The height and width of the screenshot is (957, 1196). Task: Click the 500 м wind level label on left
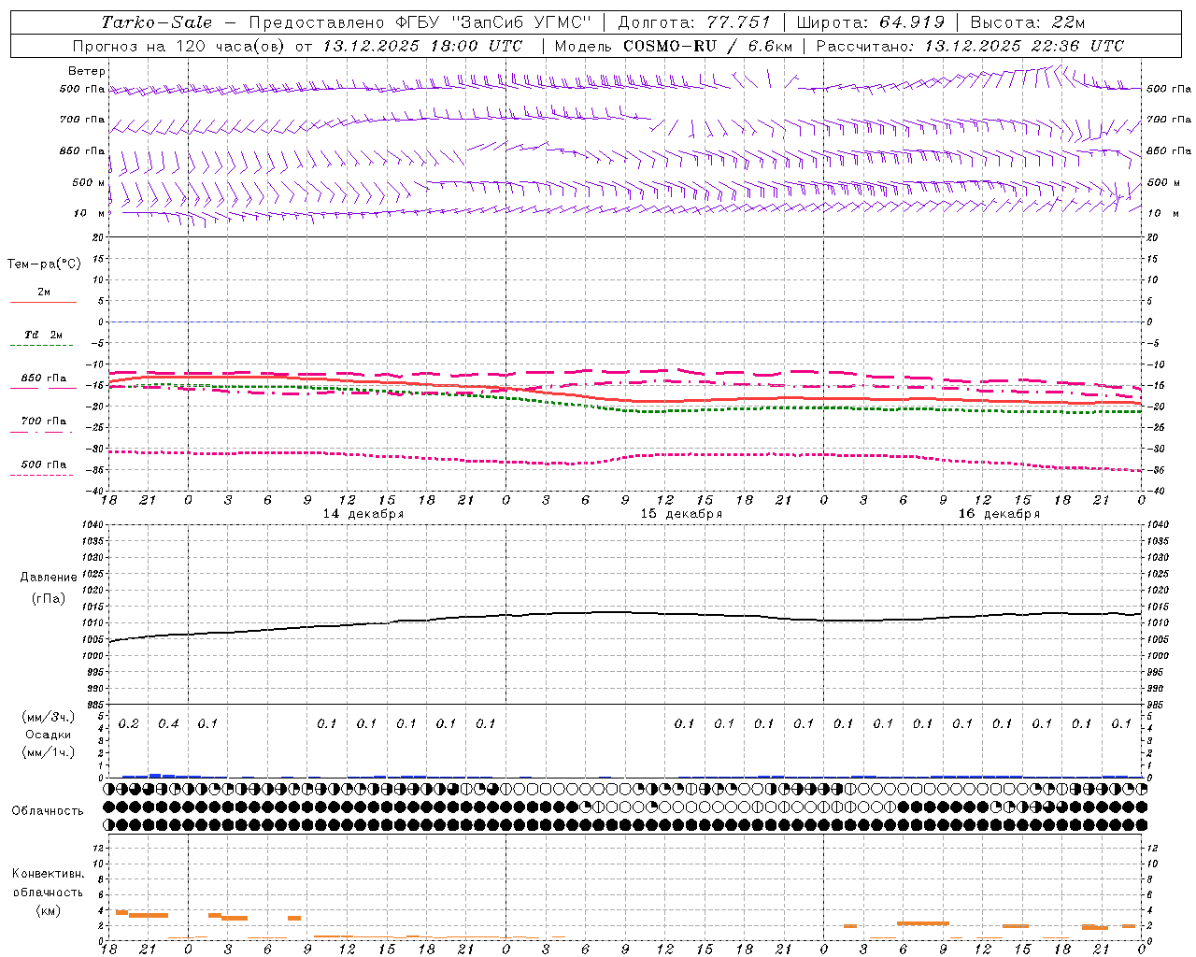89,182
